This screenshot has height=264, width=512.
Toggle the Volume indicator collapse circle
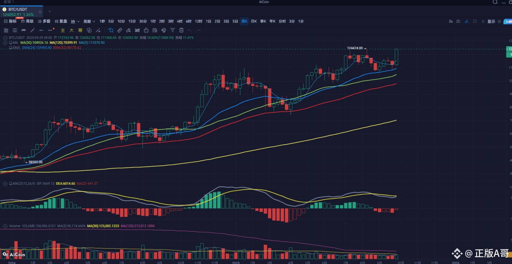(5, 226)
